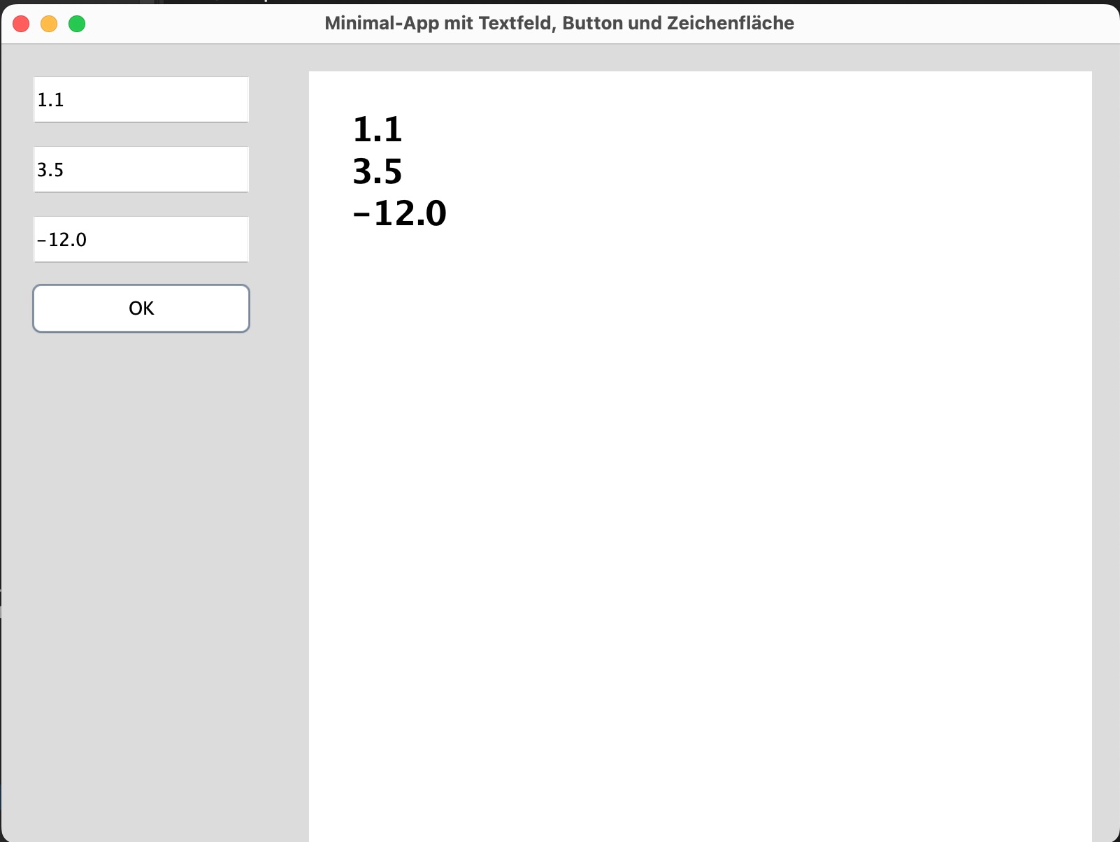The image size is (1120, 842).
Task: Select the input field showing 3.5
Action: 141,170
